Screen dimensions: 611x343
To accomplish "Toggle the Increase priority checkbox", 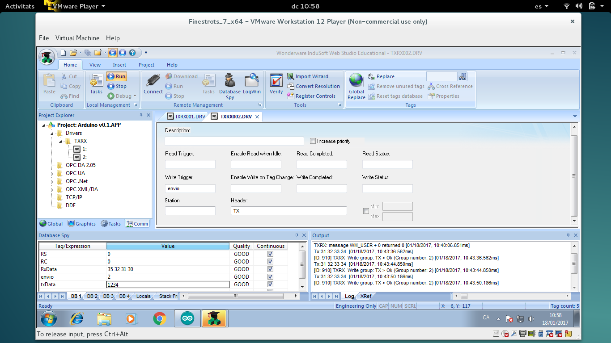I will tap(313, 141).
